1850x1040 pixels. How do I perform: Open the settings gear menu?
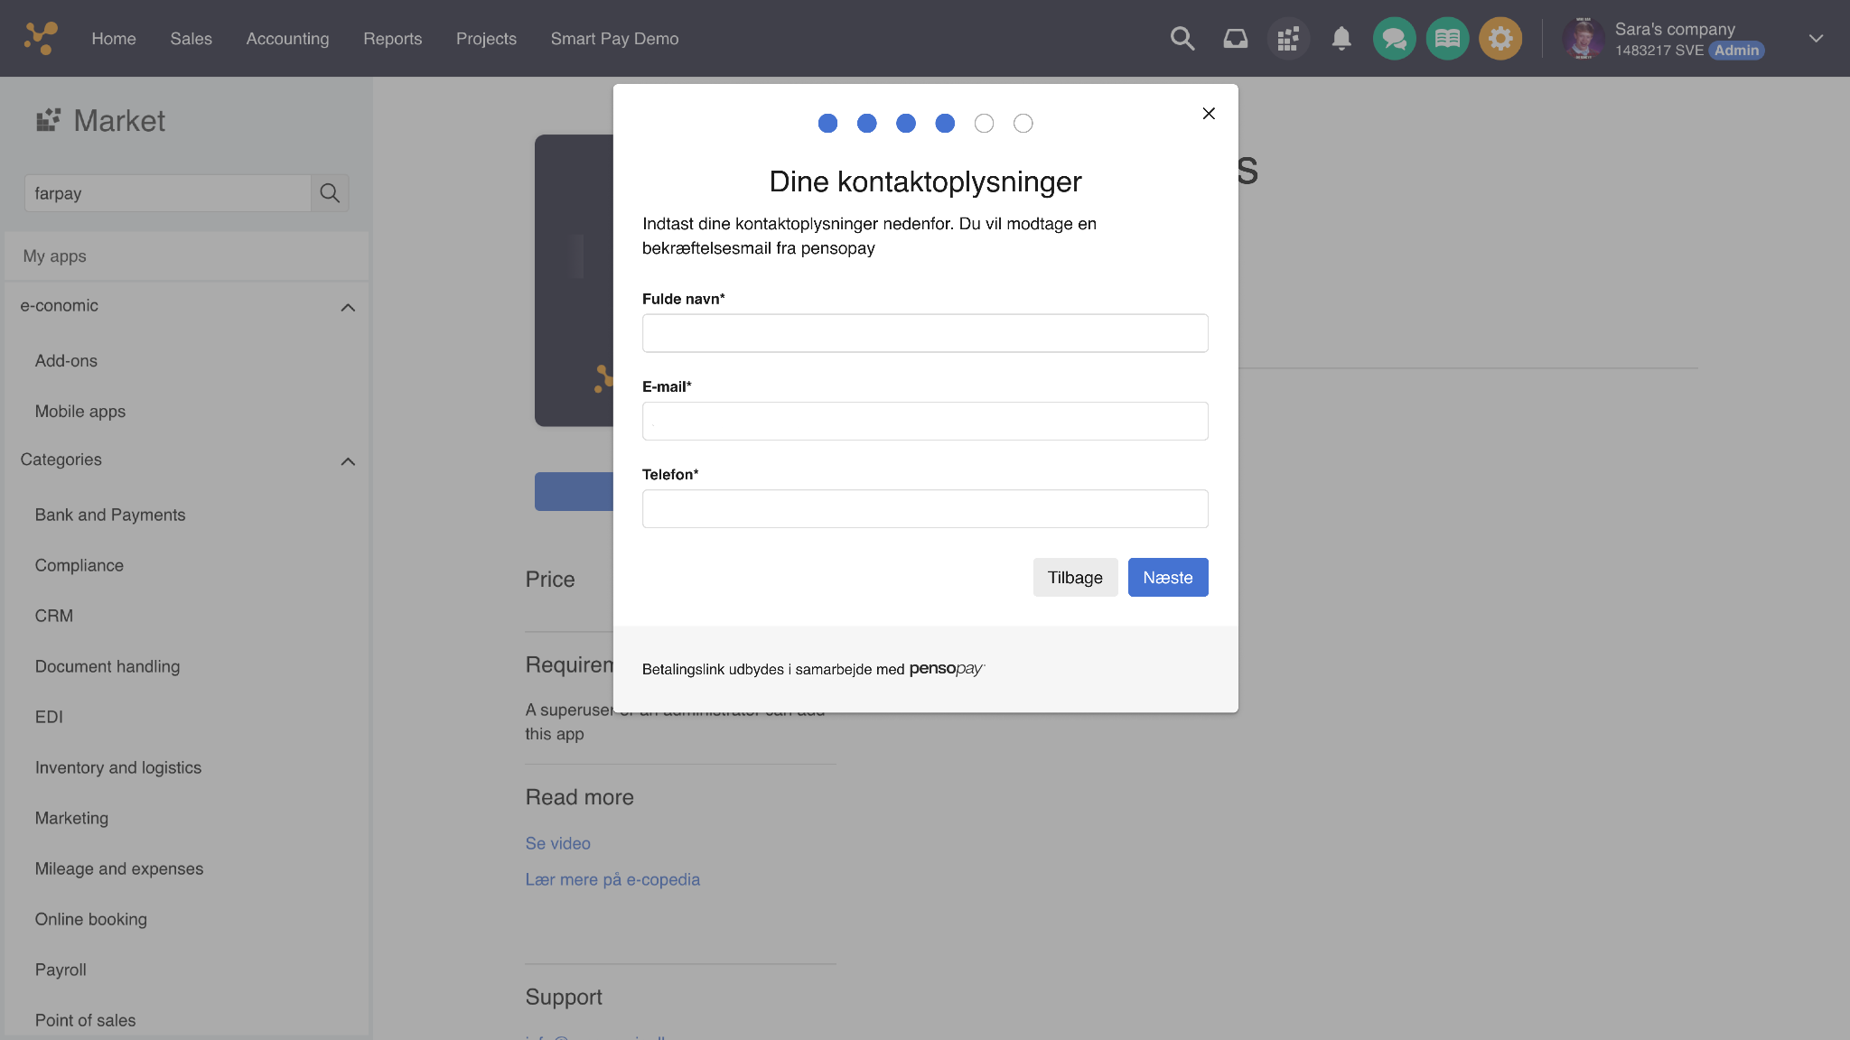click(1500, 38)
